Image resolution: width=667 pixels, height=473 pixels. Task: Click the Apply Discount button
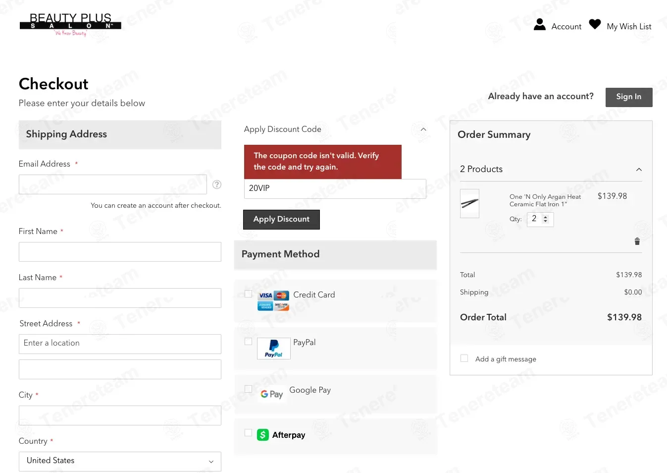pyautogui.click(x=281, y=220)
